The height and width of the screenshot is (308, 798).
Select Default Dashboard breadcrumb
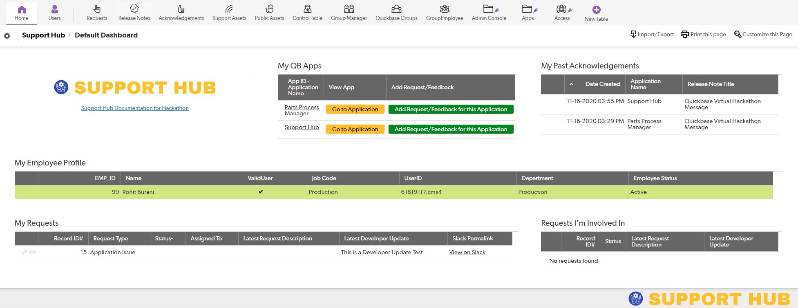tap(106, 35)
